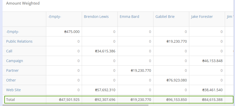Open the Emma Bard column link
This screenshot has height=106, width=235.
[129, 17]
